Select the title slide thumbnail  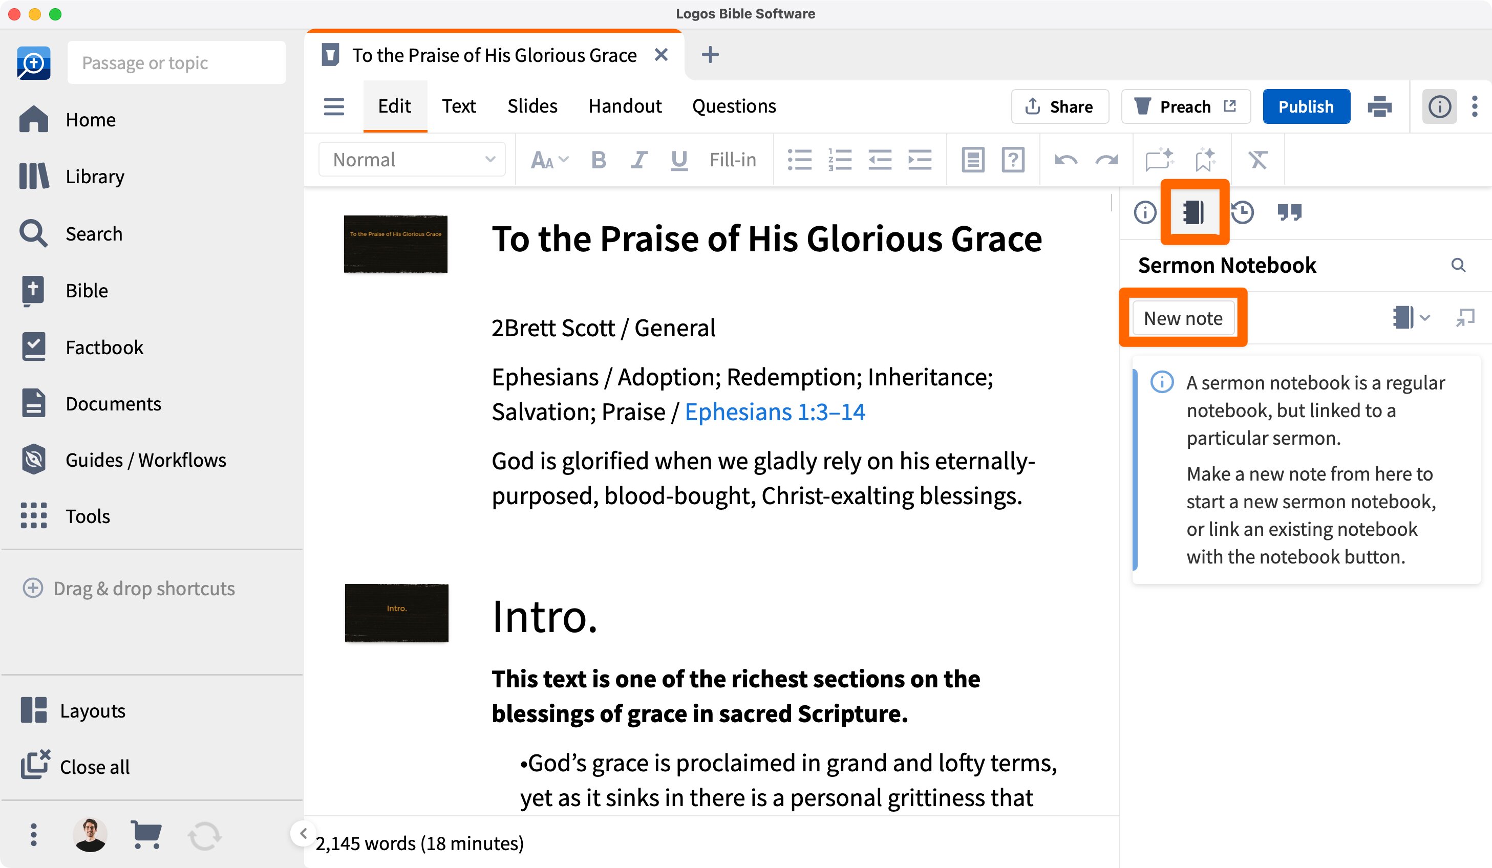[x=395, y=244]
